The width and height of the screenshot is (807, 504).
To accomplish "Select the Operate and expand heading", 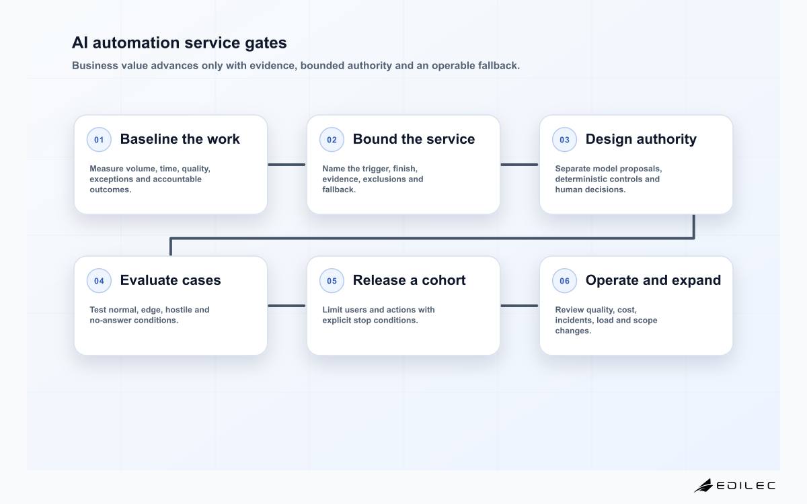I will [653, 280].
